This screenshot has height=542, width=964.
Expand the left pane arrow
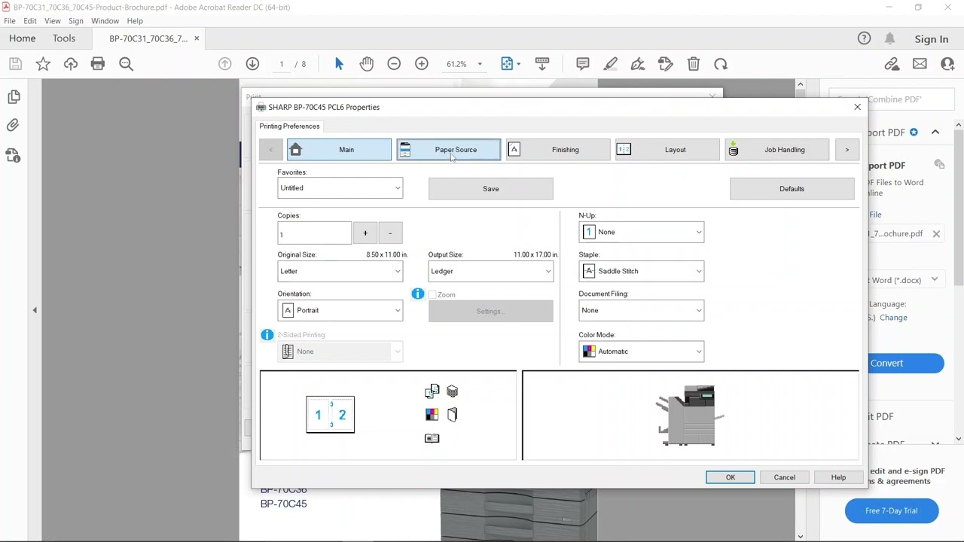pos(35,310)
